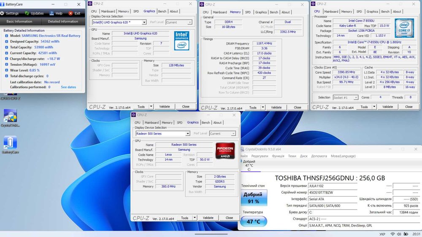Expand Tools arrow in Radeon CPU-Z window

tap(195, 218)
